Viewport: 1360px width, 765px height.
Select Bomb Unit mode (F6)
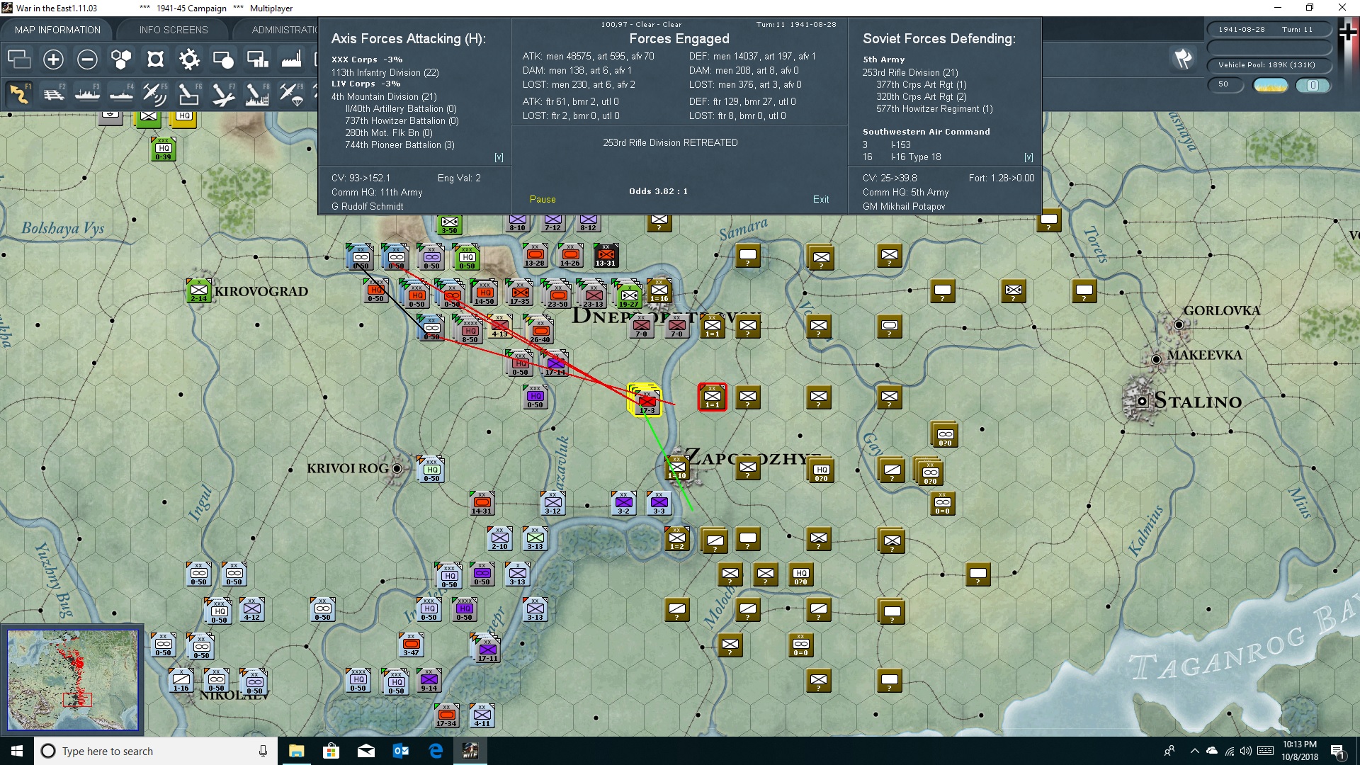189,93
